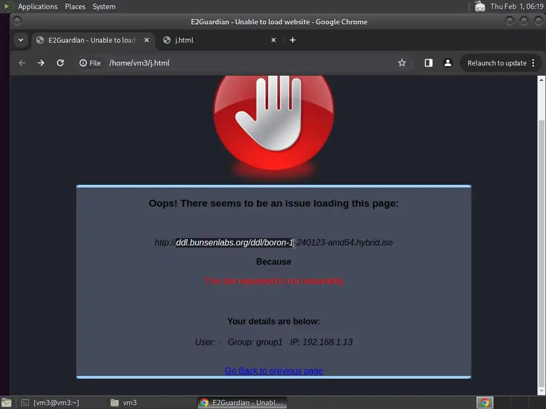Screen dimensions: 546x409
Task: Click the blocked URL text ddl.bunsenlabs.org
Action: 212,242
